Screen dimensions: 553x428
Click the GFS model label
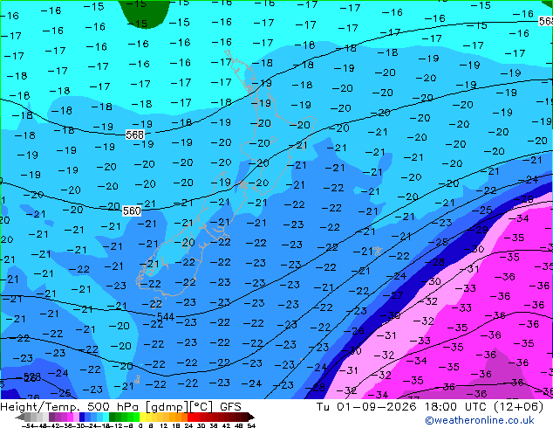point(230,407)
